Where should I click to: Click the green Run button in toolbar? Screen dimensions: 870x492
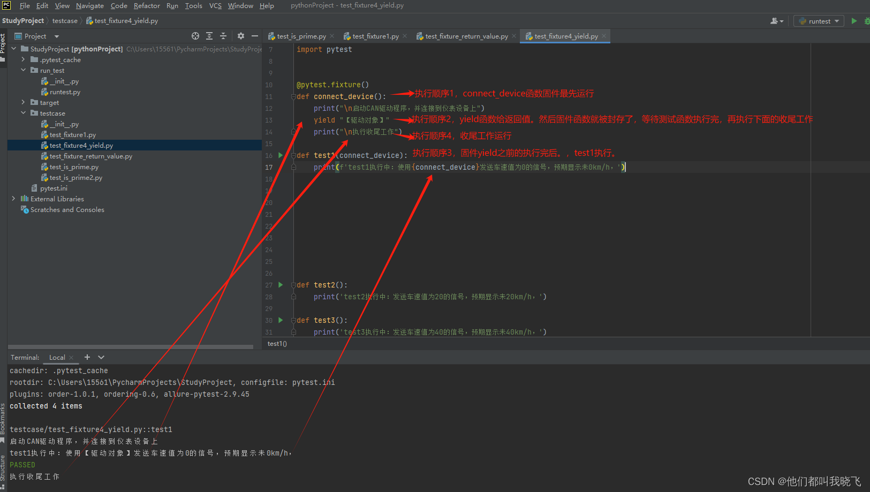(854, 21)
